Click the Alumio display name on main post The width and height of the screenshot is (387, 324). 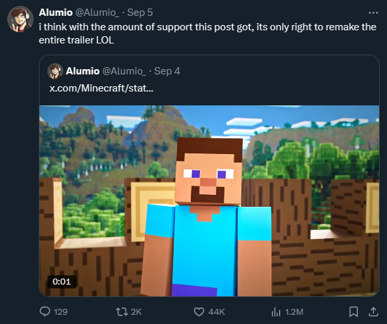pos(56,13)
